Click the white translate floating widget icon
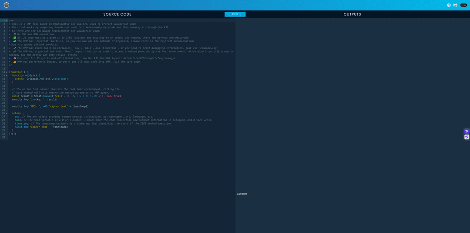 pos(467,137)
